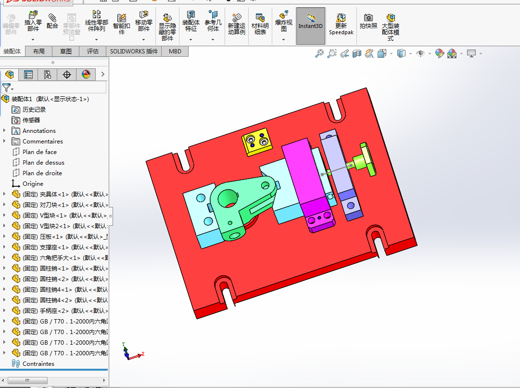The image size is (520, 388).
Task: Select Zoom to Area icon
Action: (331, 53)
